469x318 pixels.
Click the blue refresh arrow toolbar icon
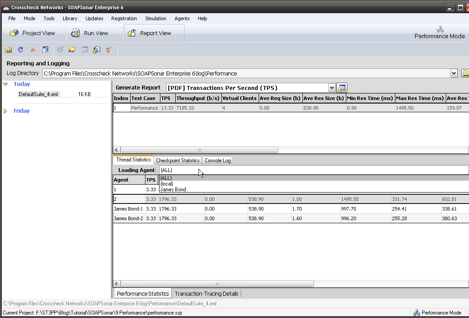click(x=21, y=50)
